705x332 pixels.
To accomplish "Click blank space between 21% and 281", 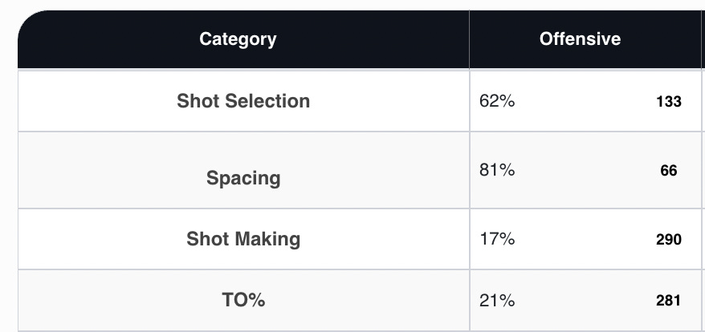I will pyautogui.click(x=585, y=300).
